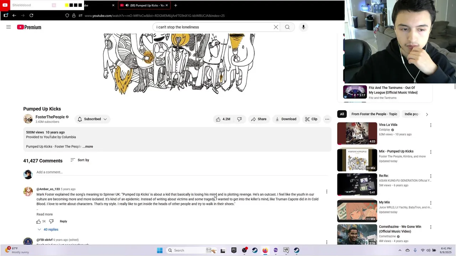Select 41,427 Comments heading text
This screenshot has width=456, height=256.
[x=43, y=161]
